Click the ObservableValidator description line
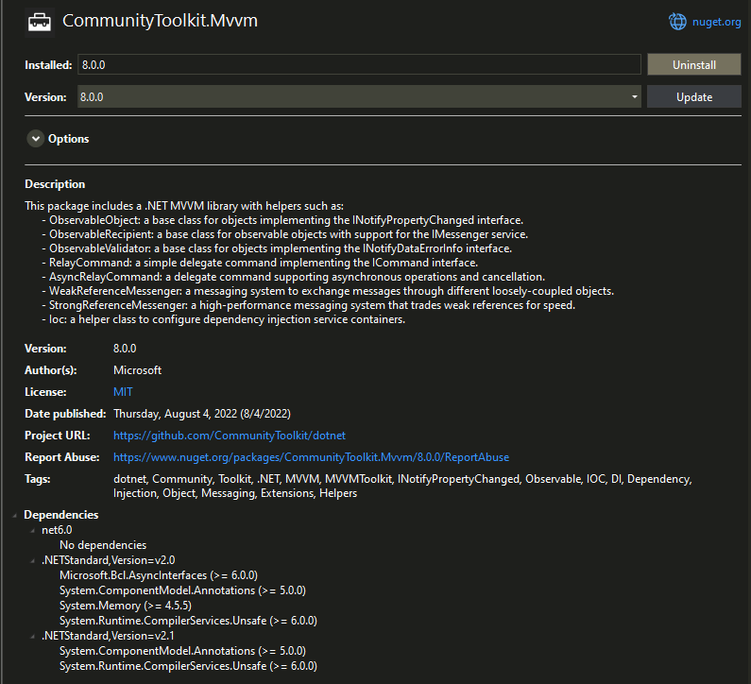 (x=278, y=248)
